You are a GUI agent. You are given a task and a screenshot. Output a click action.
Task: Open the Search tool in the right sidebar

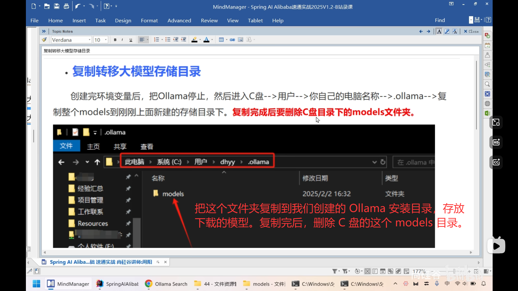(x=487, y=84)
